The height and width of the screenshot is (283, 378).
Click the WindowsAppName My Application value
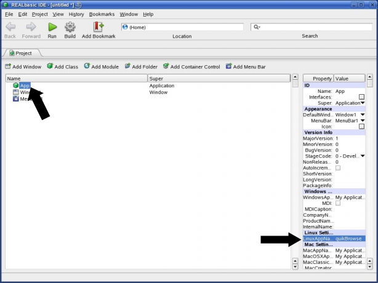[350, 197]
